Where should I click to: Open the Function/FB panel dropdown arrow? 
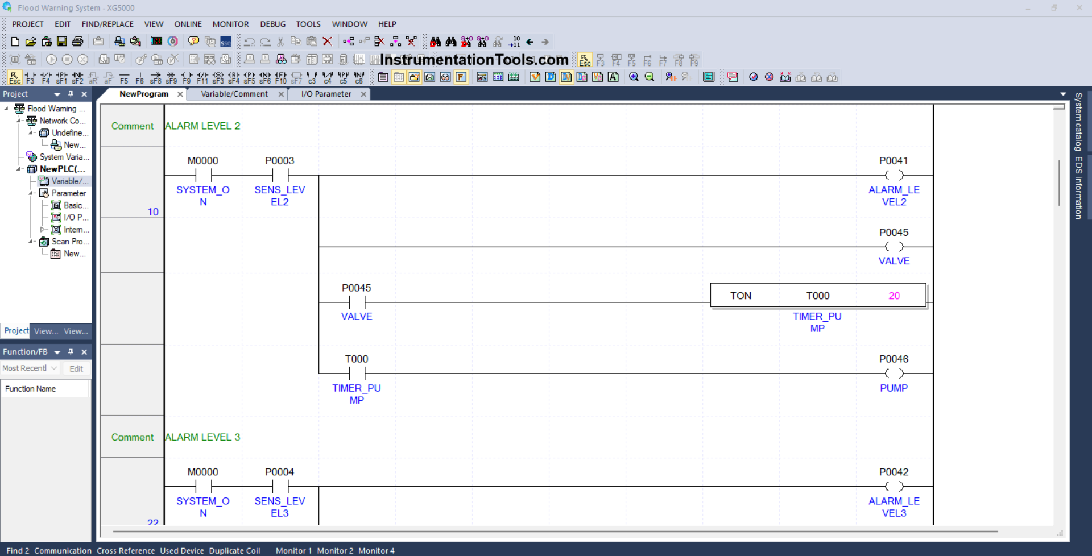(x=57, y=352)
